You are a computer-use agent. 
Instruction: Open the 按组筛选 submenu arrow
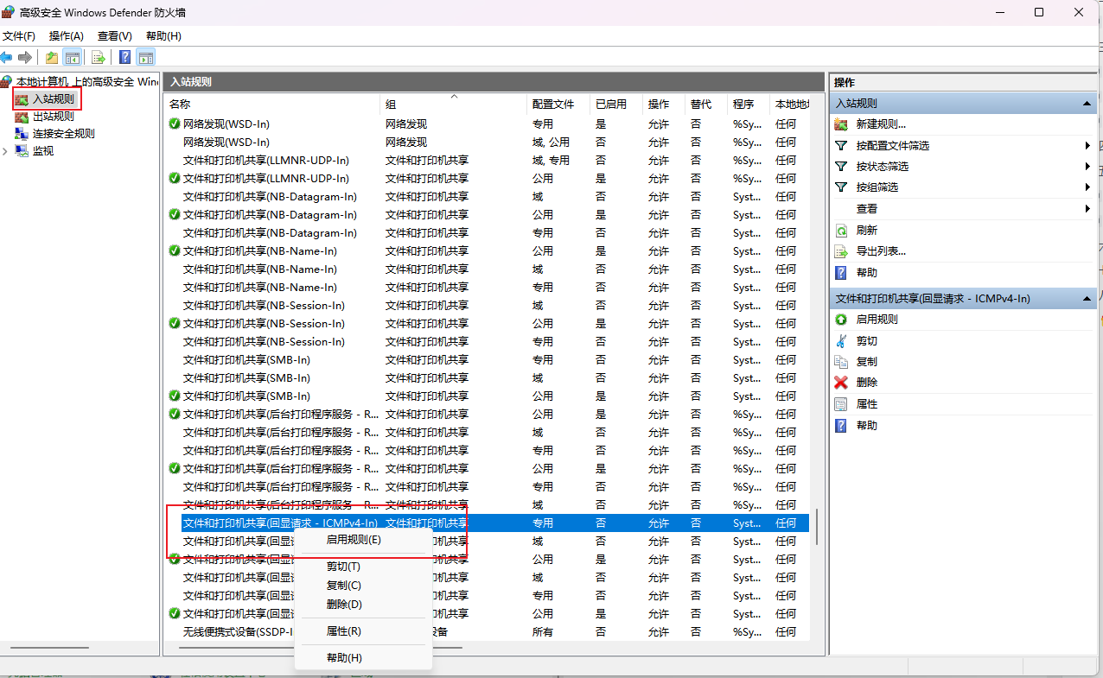point(1087,187)
